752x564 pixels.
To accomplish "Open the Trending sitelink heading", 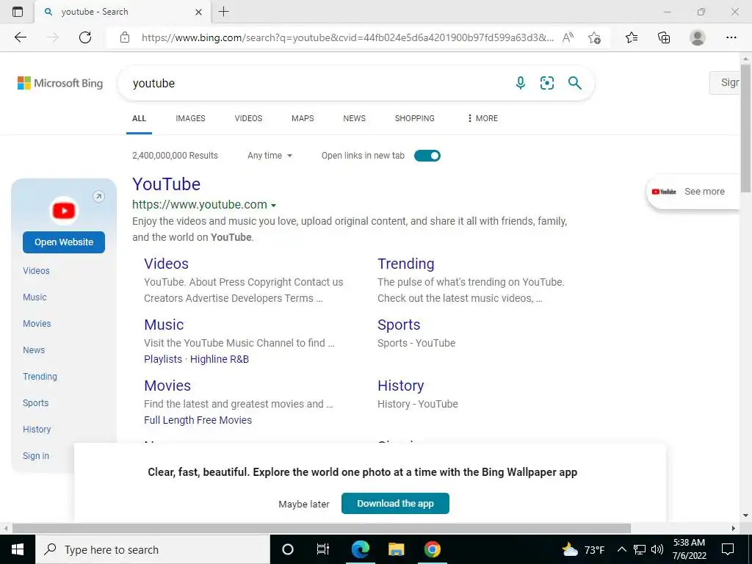I will click(x=405, y=264).
